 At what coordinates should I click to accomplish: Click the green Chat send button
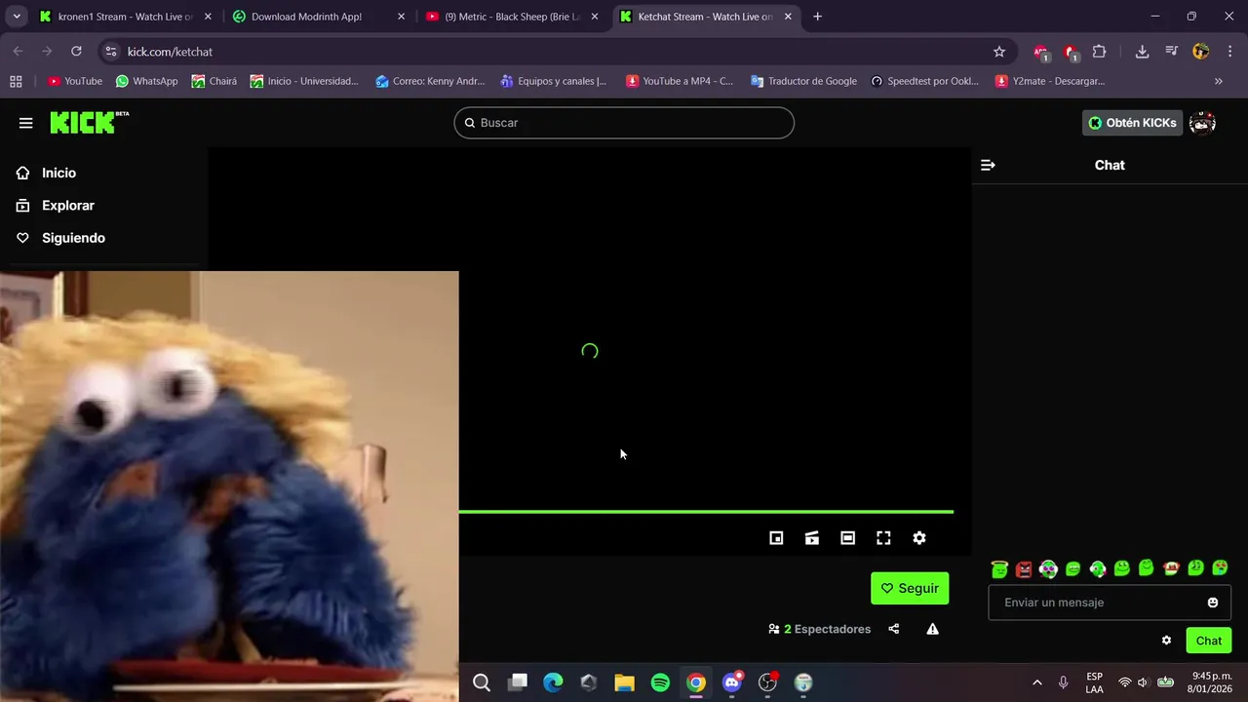click(1209, 641)
